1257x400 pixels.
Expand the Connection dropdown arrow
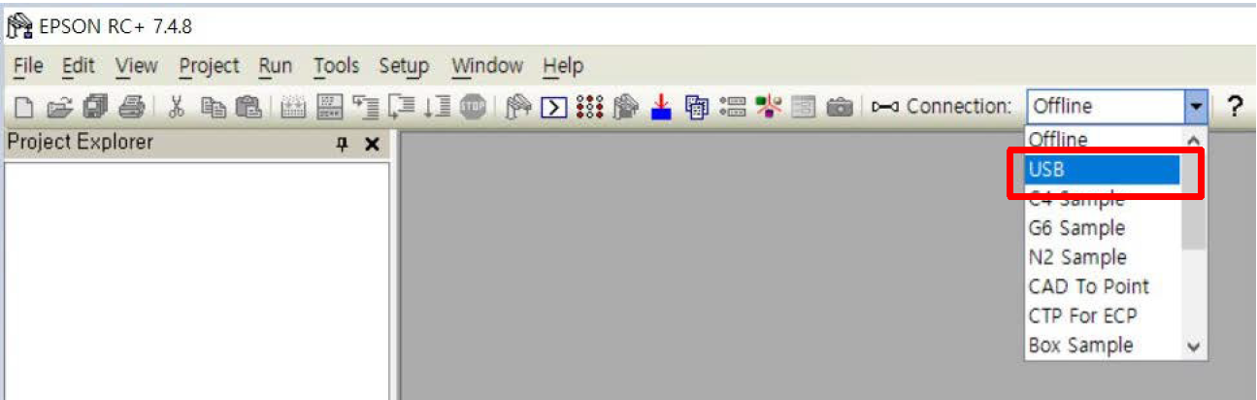click(1196, 106)
